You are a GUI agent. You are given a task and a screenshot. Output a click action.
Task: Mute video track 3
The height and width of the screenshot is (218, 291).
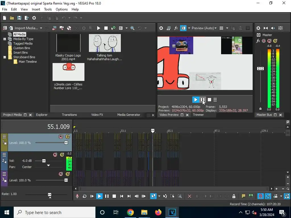click(61, 174)
